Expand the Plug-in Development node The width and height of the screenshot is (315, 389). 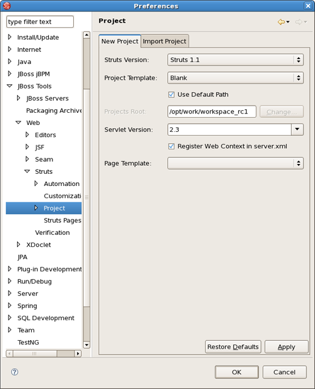point(10,269)
